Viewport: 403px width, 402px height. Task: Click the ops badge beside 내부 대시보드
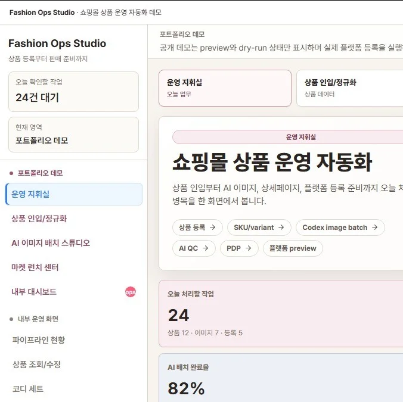[x=131, y=292]
